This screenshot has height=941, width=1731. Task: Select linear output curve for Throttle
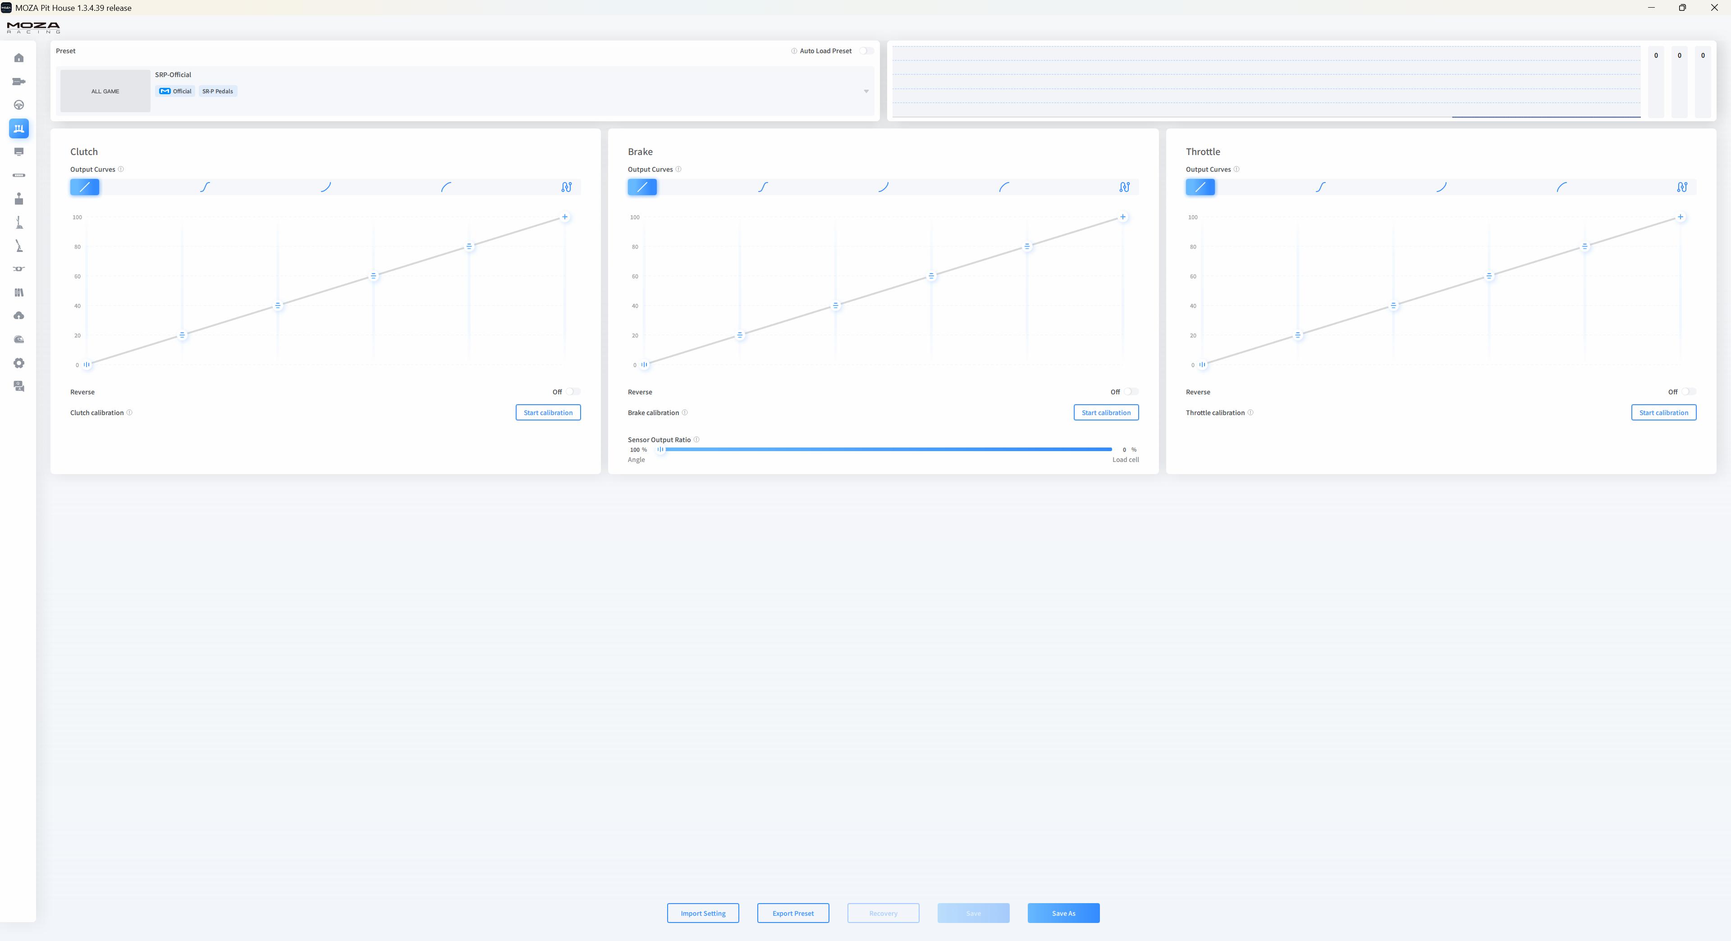pos(1200,187)
